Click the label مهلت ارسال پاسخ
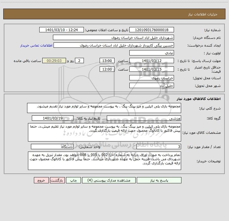The width and height of the screenshot is (229, 221). pos(206,61)
